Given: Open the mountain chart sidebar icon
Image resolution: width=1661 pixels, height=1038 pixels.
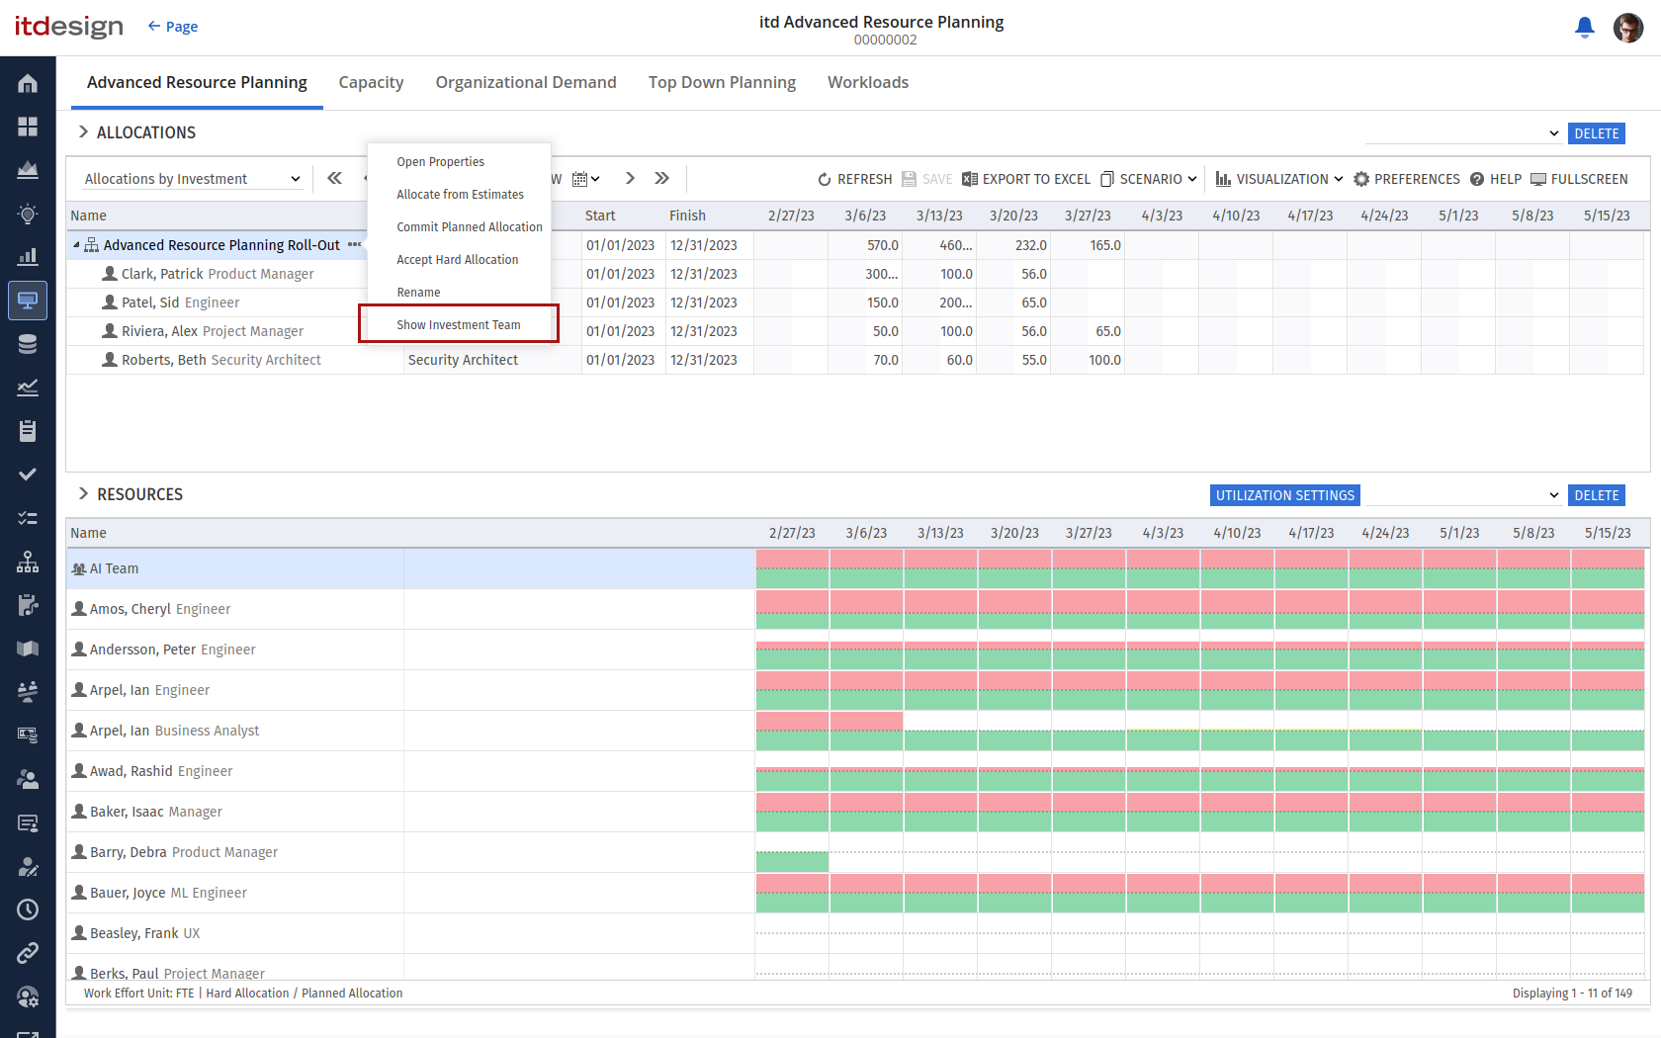Looking at the screenshot, I should 28,170.
